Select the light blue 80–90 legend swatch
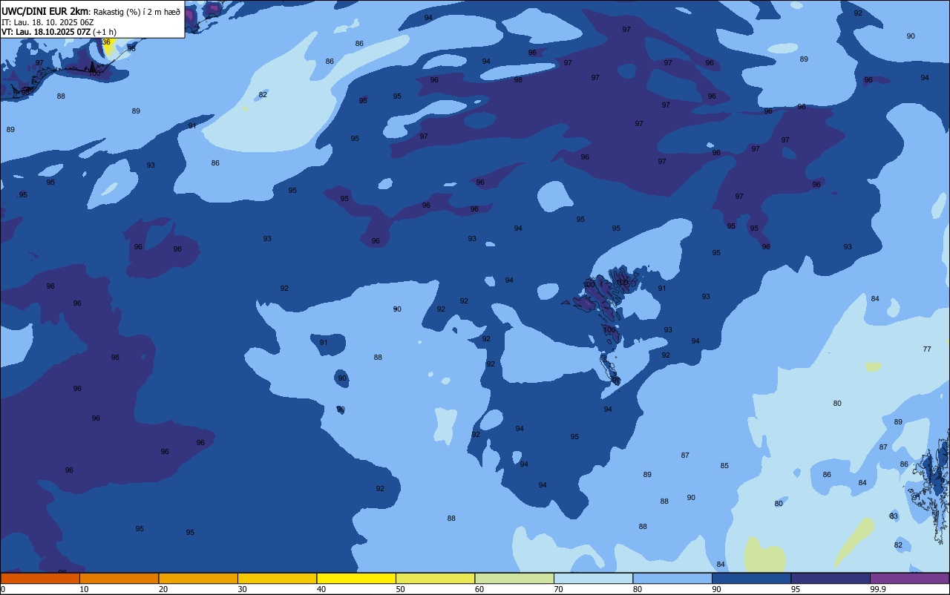 (x=672, y=578)
